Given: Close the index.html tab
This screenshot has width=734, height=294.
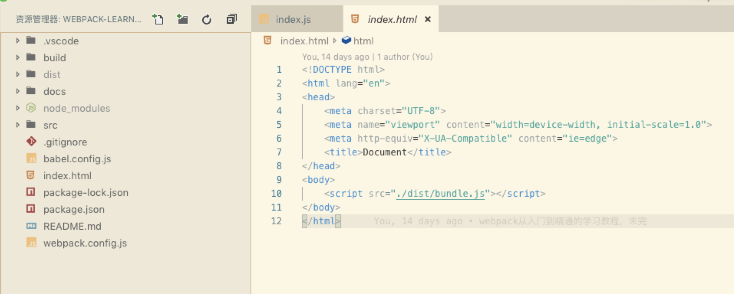Looking at the screenshot, I should (428, 19).
